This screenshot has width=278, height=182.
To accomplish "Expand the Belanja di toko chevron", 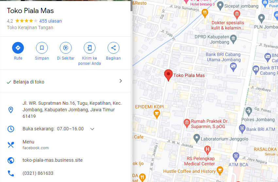I will pos(121,81).
